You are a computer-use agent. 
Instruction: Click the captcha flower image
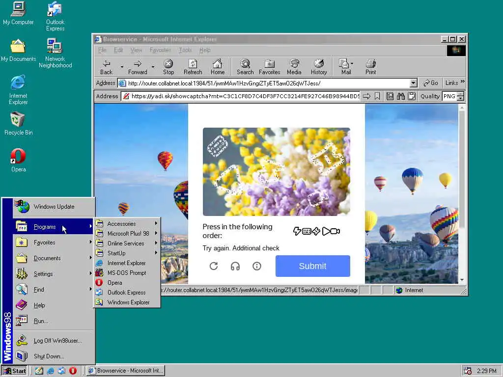click(x=277, y=172)
